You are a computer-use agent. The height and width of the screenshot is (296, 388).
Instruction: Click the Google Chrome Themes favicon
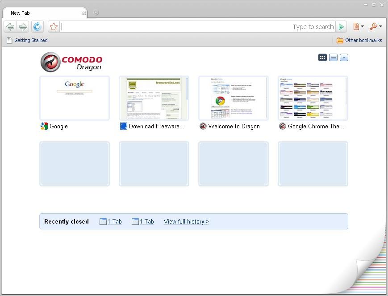coord(282,126)
